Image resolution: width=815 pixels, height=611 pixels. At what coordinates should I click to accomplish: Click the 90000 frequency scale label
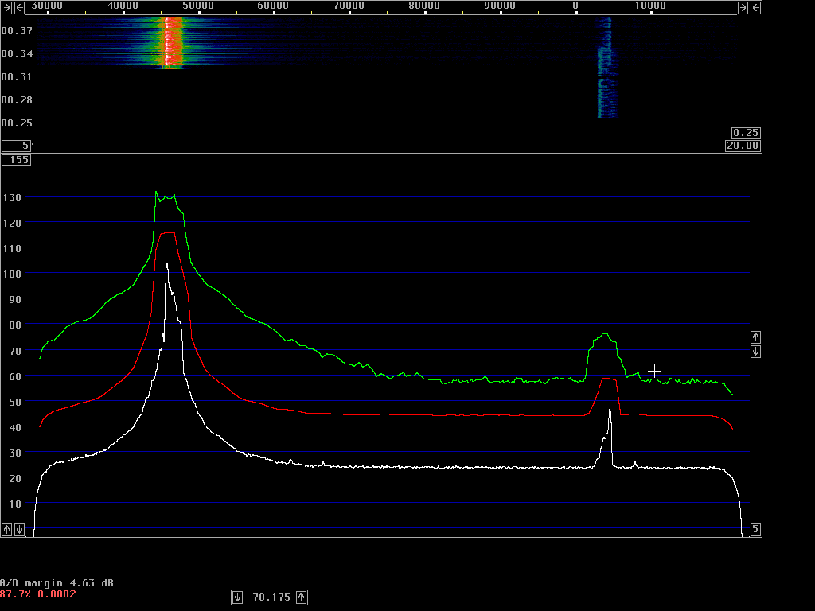(x=500, y=6)
